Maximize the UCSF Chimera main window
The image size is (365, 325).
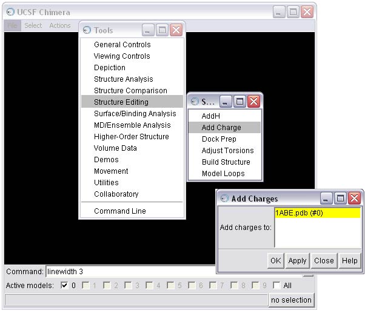pyautogui.click(x=293, y=12)
